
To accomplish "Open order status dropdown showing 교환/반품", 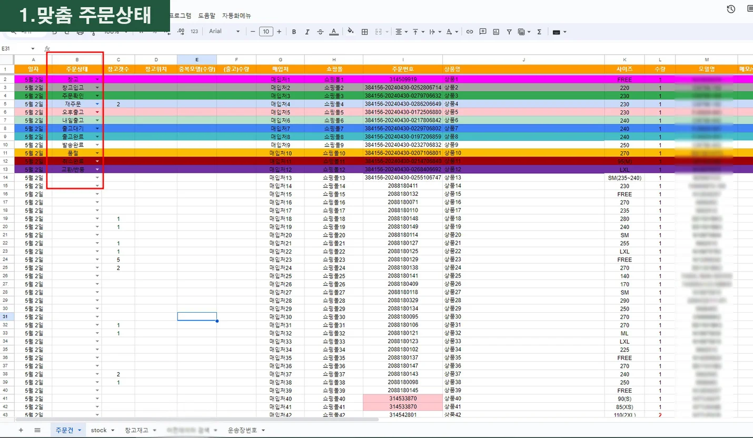I will tap(97, 170).
